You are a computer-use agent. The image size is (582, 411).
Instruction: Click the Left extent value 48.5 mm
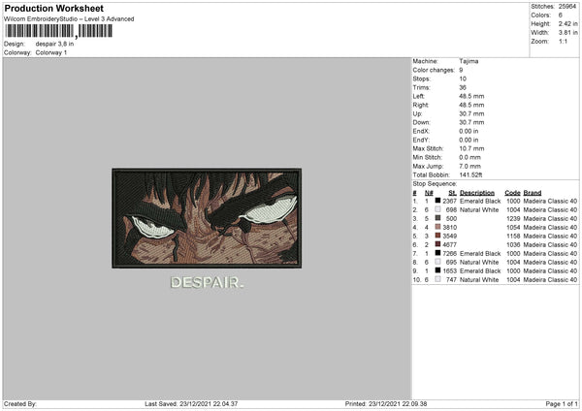click(x=471, y=96)
